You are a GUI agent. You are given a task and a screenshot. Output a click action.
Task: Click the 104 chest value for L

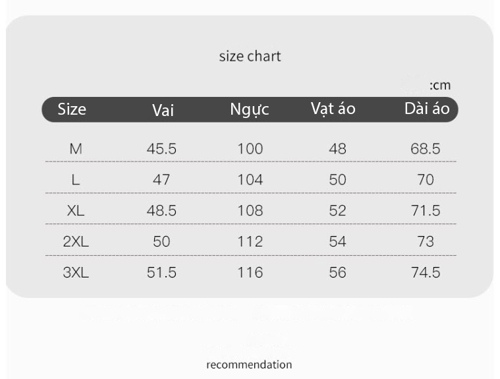pyautogui.click(x=250, y=180)
